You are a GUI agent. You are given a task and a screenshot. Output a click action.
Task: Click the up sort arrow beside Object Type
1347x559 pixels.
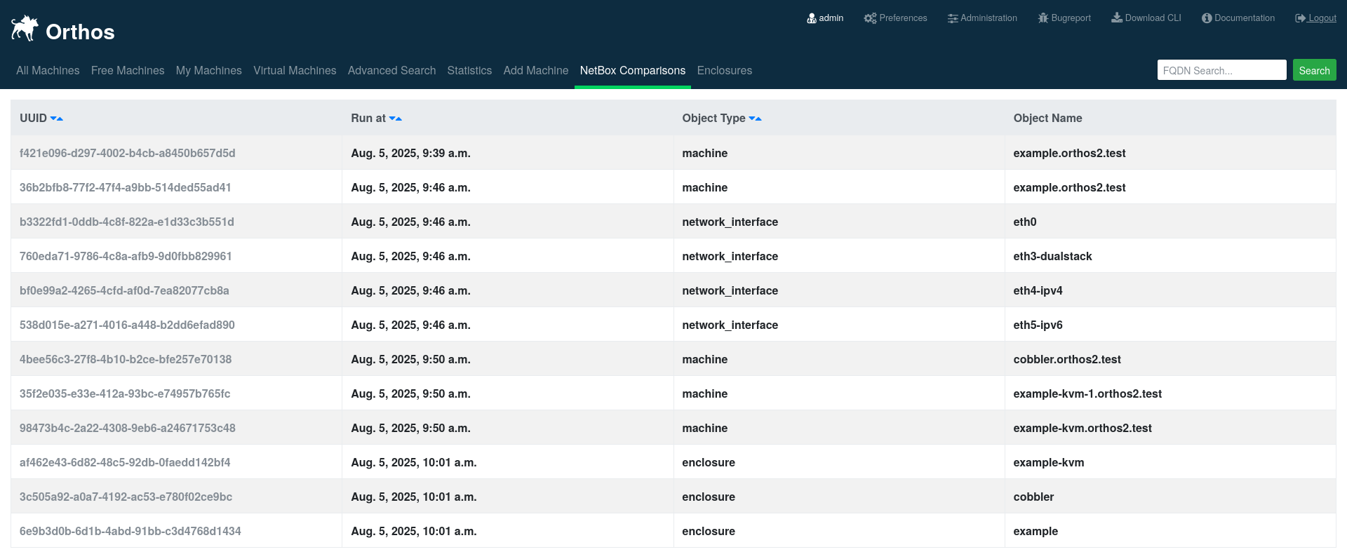(x=759, y=119)
